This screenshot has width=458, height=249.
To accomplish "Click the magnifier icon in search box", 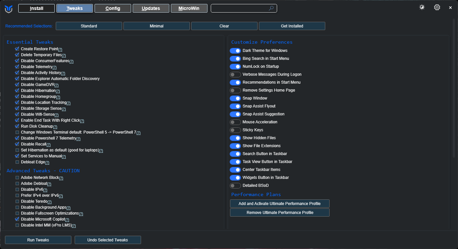I will tap(271, 8).
